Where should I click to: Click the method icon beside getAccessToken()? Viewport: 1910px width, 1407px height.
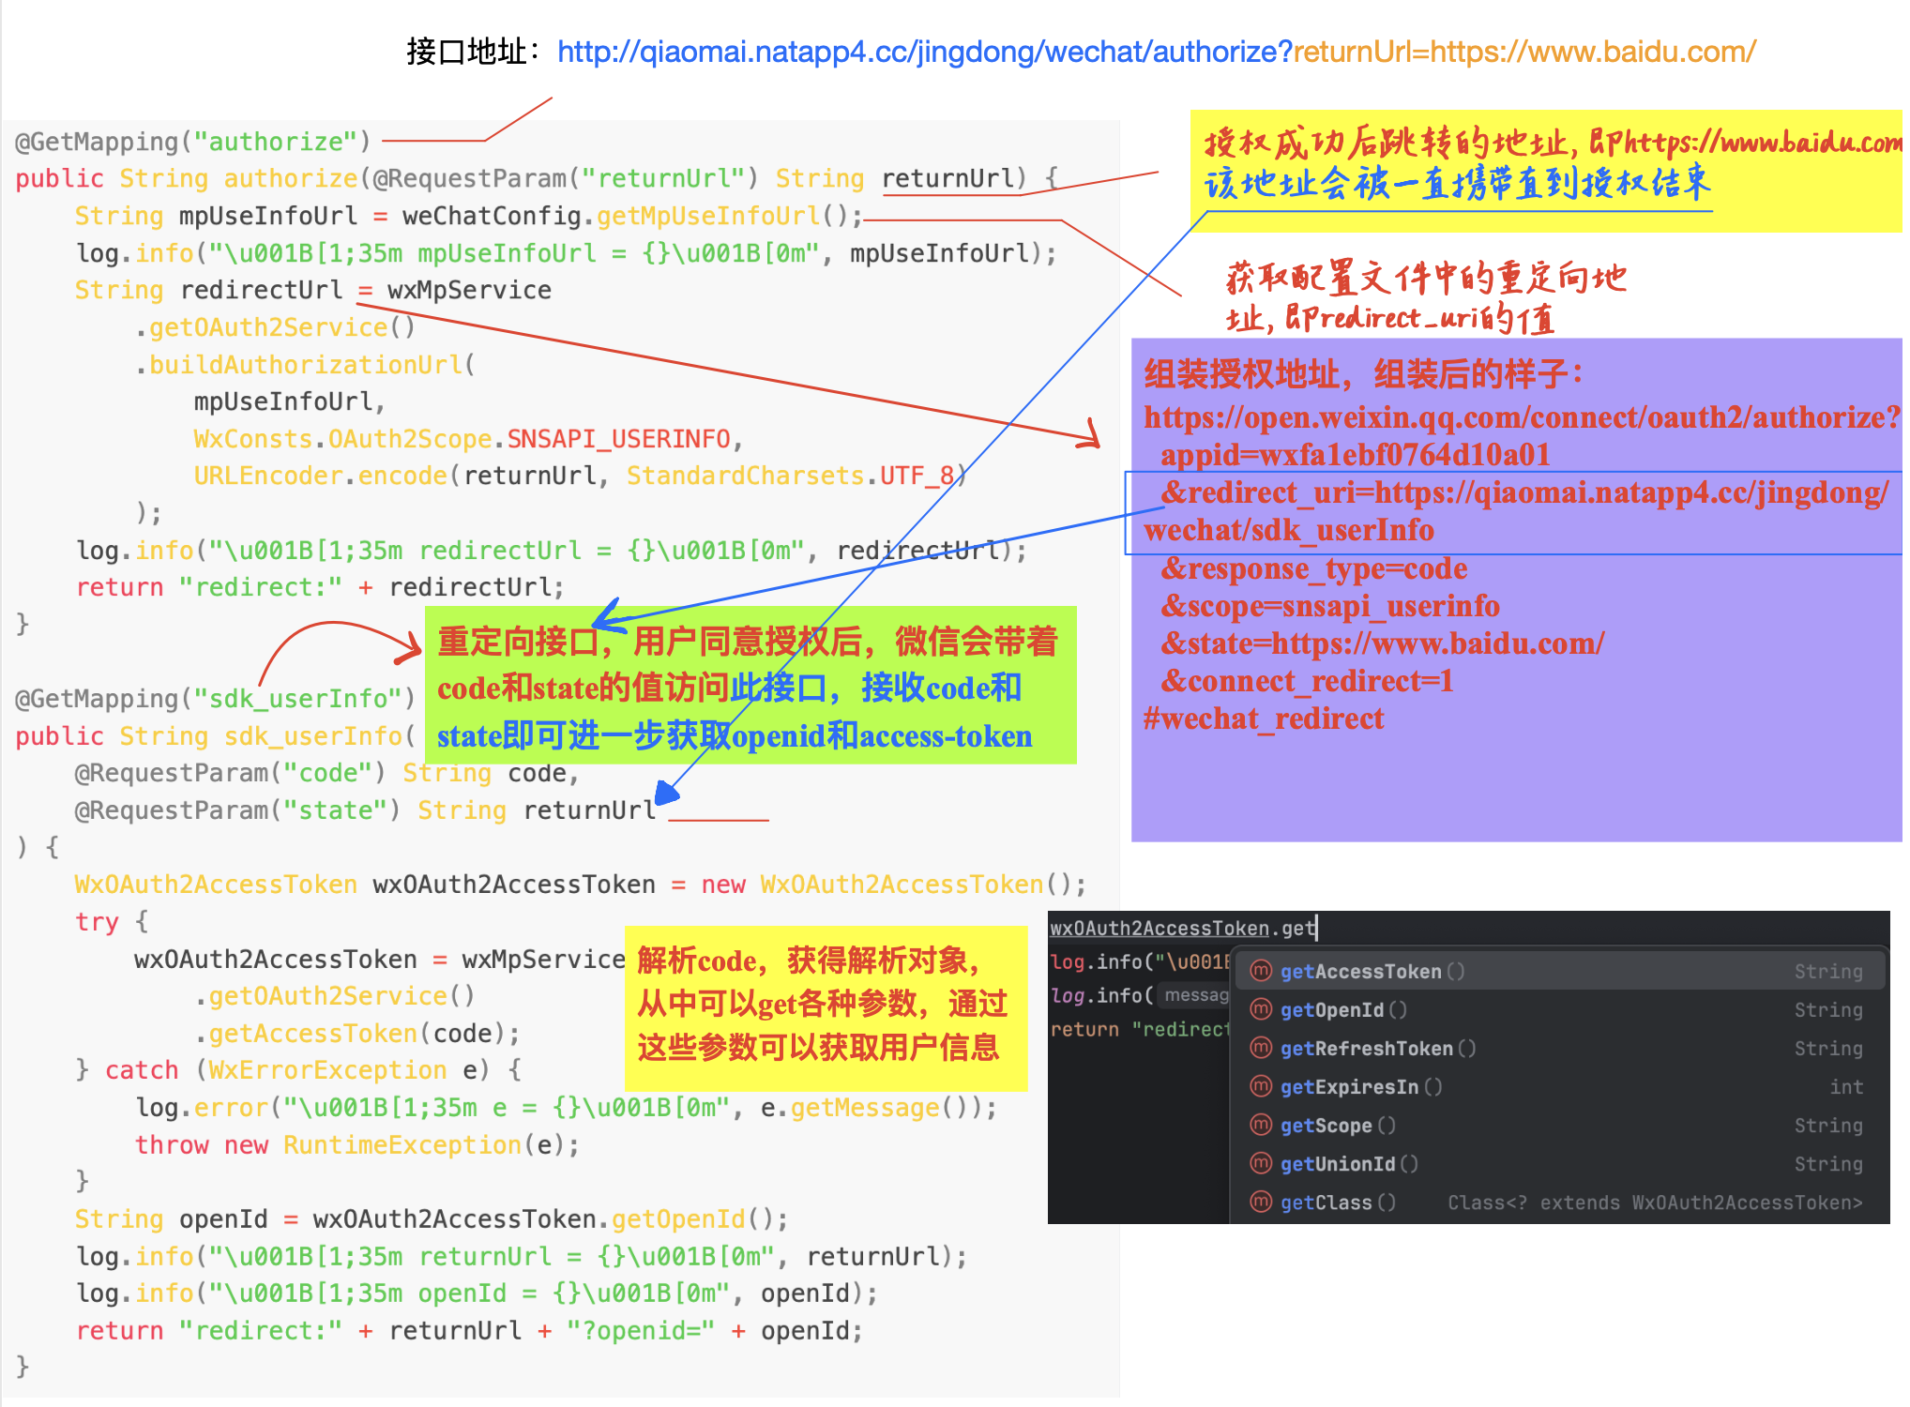tap(1262, 971)
